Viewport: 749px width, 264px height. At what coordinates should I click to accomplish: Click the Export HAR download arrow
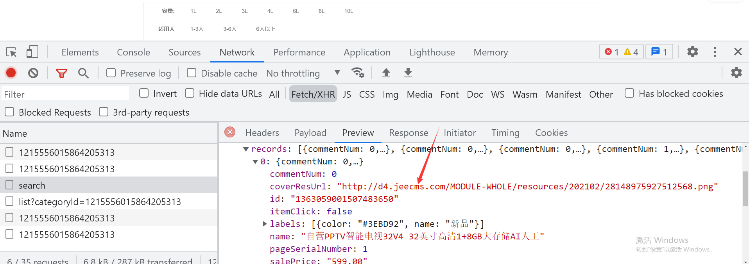pyautogui.click(x=408, y=73)
